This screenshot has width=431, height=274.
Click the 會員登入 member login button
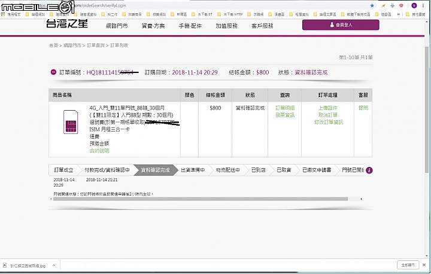pos(341,25)
